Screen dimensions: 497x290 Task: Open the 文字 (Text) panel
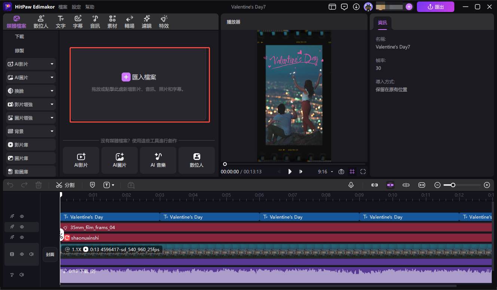coord(60,21)
